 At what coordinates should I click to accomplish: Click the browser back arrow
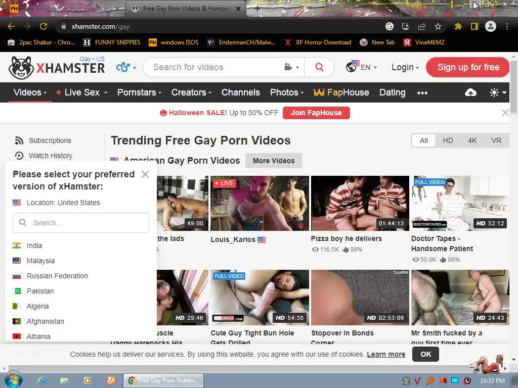(x=11, y=26)
